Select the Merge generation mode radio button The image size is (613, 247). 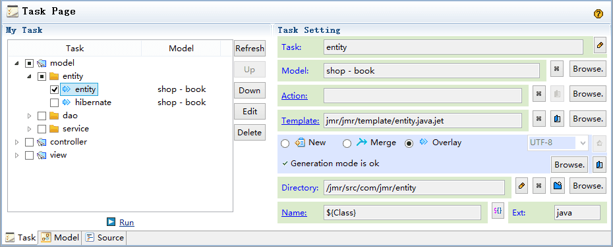tap(347, 144)
